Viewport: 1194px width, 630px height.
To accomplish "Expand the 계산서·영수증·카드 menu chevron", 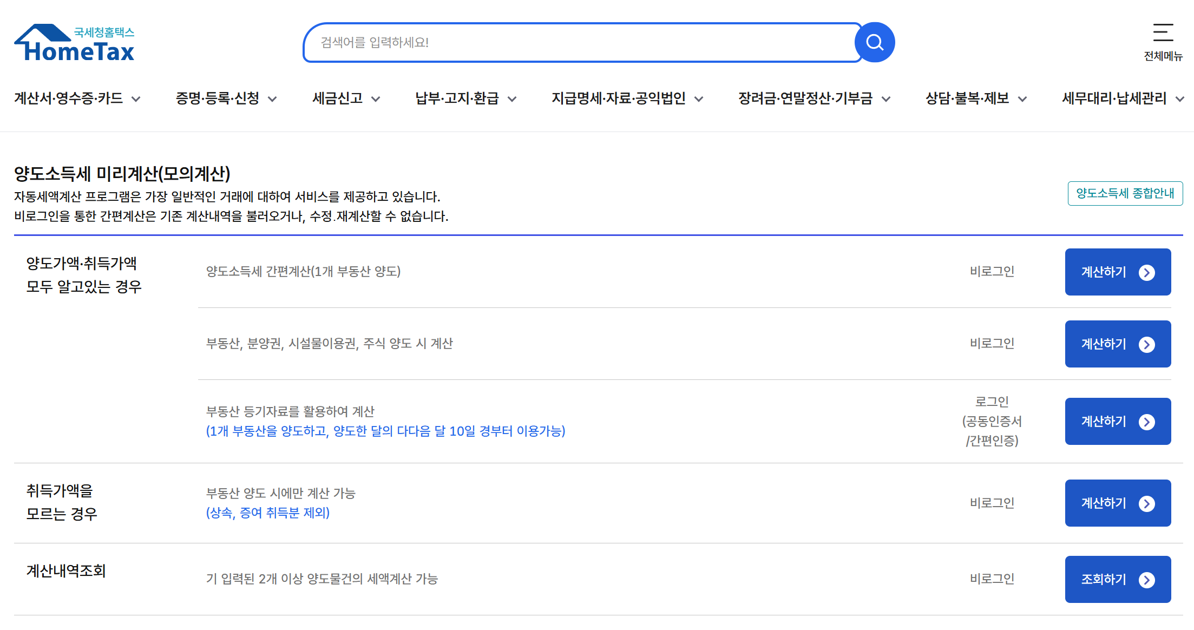I will click(x=136, y=99).
